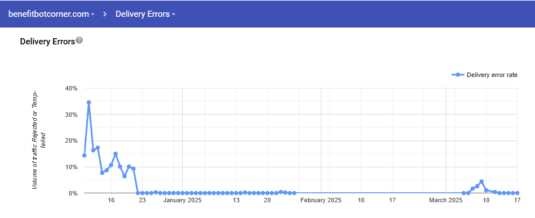Select the Delivery error rate legend entry
Image resolution: width=535 pixels, height=218 pixels.
484,75
